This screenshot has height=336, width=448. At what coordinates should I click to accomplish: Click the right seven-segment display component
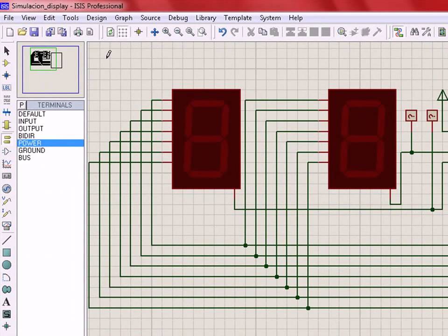(362, 139)
